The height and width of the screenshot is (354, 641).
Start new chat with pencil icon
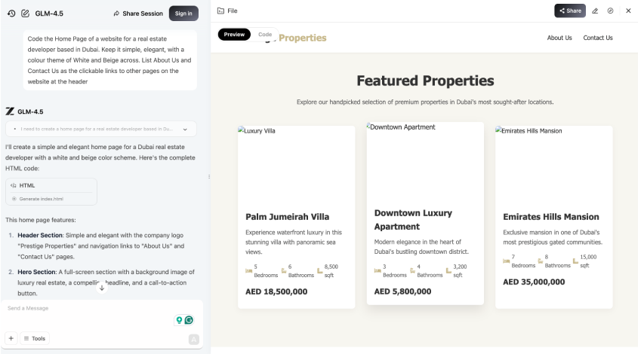tap(26, 14)
